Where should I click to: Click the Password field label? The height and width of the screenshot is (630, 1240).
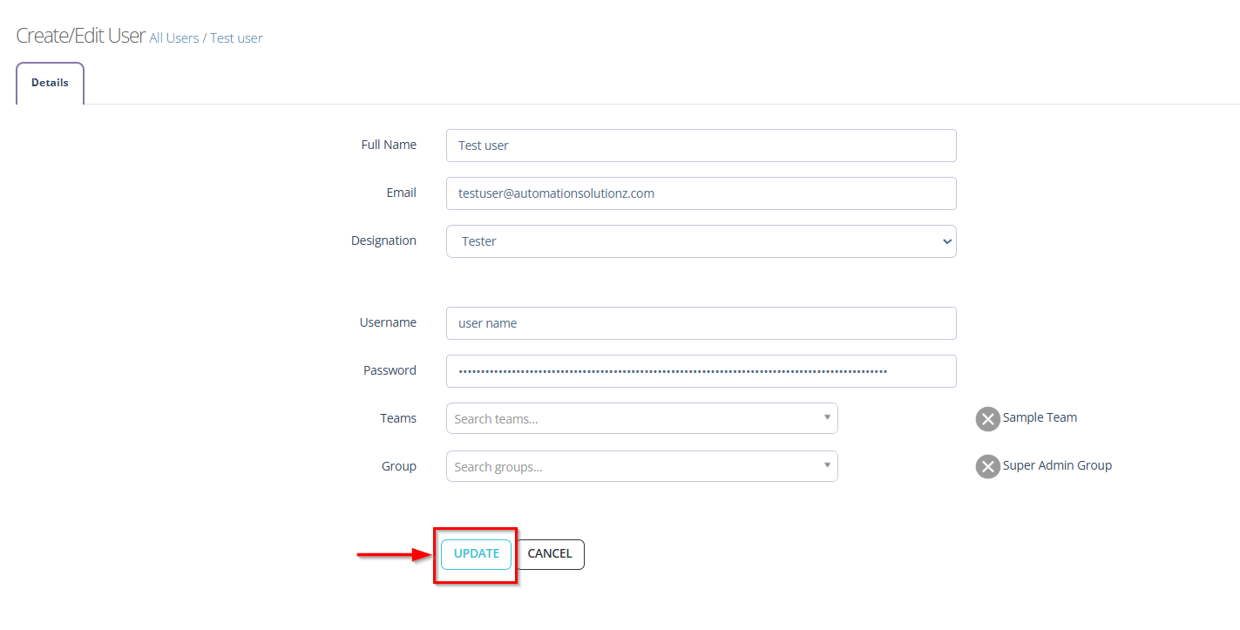390,370
